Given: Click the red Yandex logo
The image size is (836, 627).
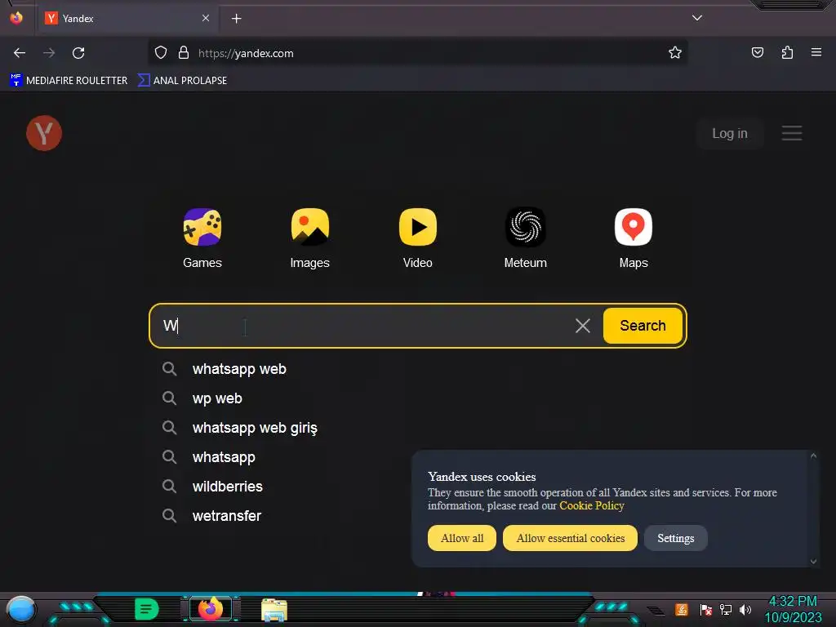Looking at the screenshot, I should click(44, 133).
